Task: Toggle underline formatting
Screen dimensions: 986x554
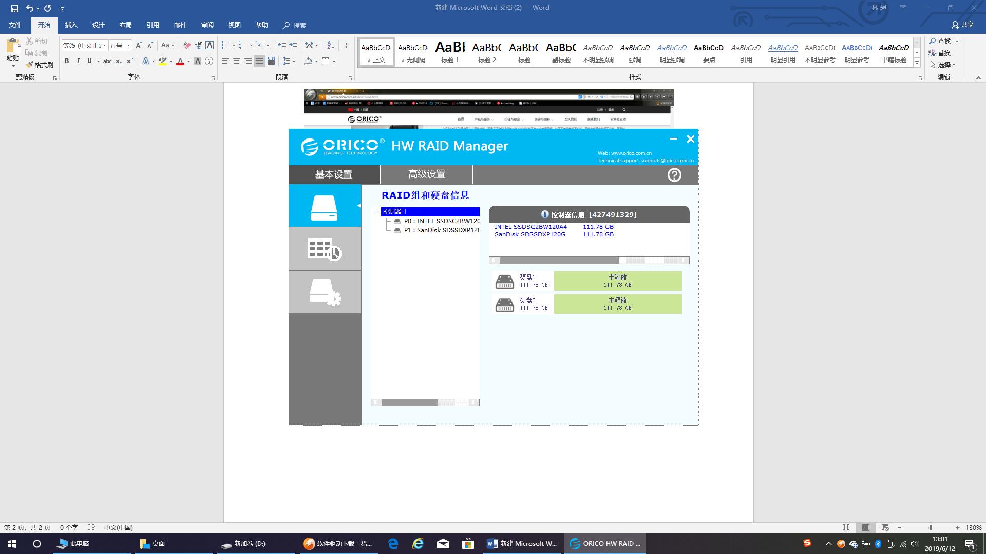Action: point(89,61)
